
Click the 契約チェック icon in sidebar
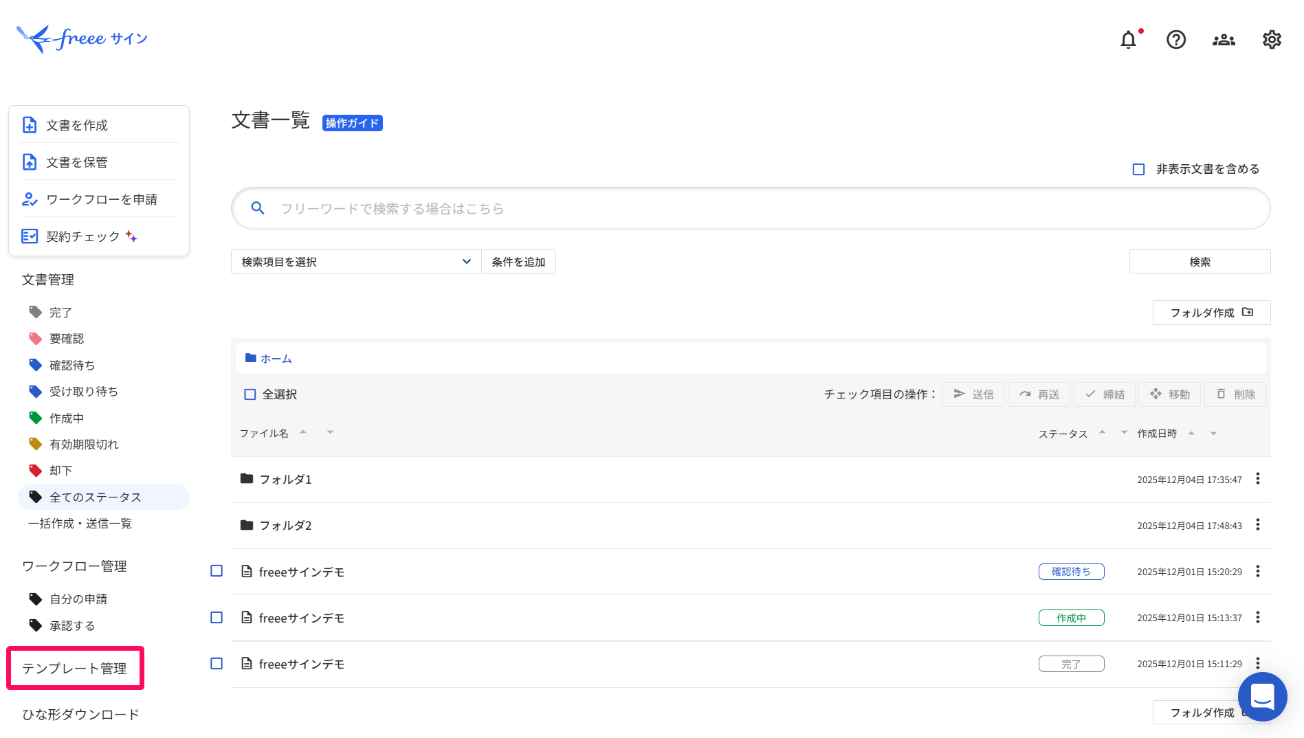click(x=30, y=236)
